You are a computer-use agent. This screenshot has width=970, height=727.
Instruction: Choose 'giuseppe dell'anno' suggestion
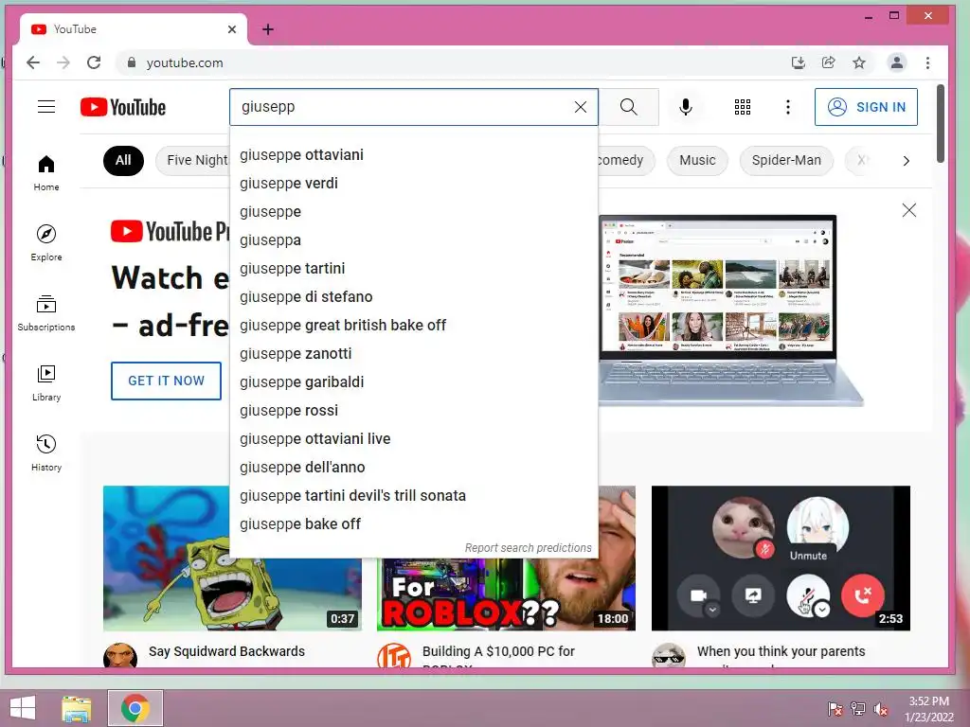tap(413, 468)
